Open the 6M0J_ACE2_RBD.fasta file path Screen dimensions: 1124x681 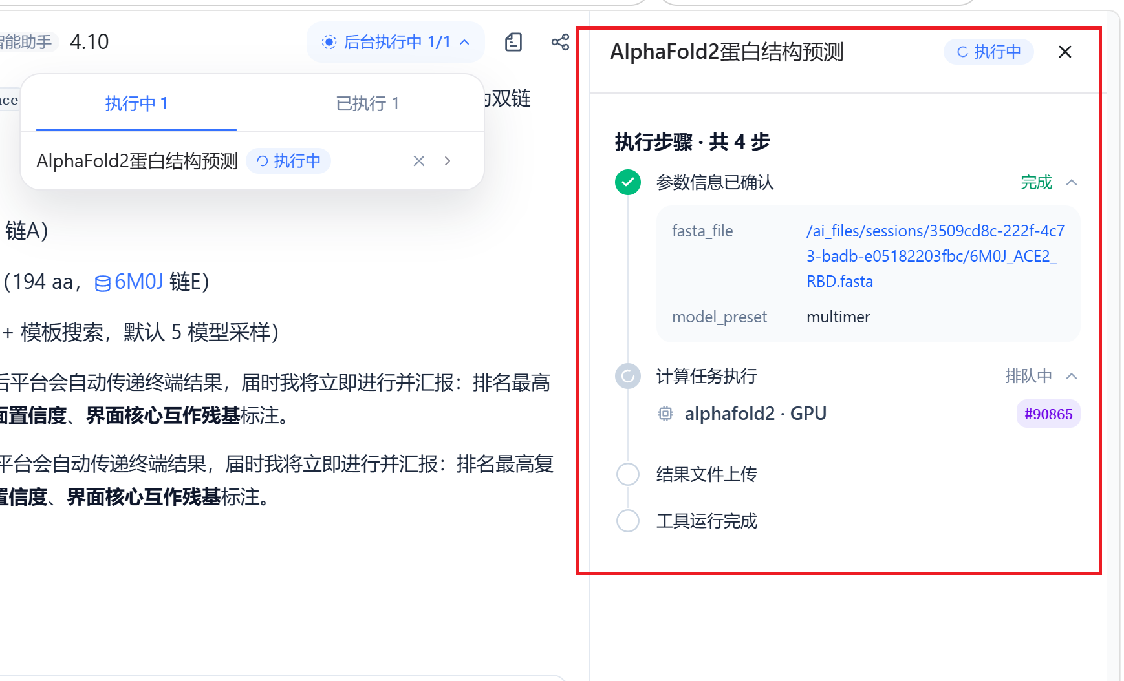point(935,256)
